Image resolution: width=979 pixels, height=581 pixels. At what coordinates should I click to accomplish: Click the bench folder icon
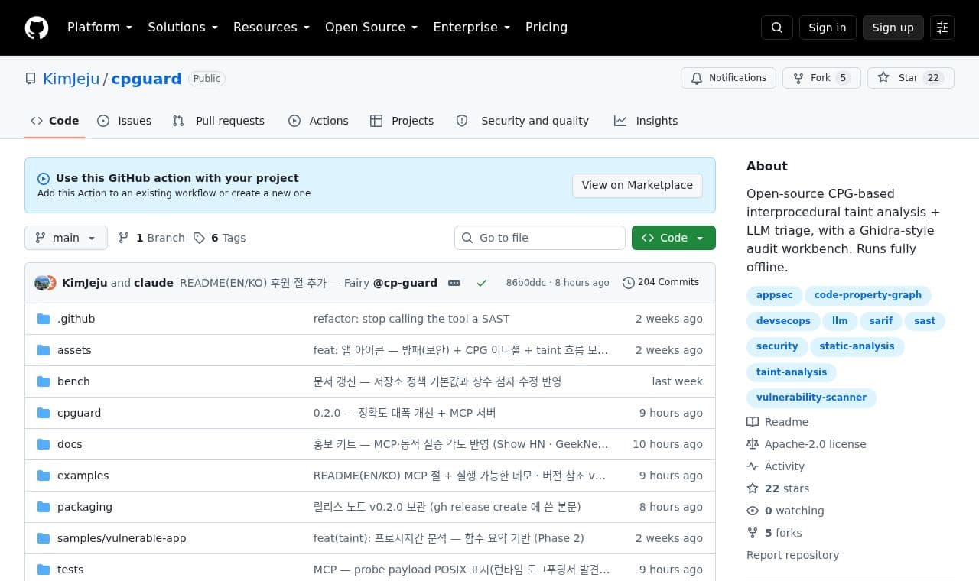[x=44, y=381]
